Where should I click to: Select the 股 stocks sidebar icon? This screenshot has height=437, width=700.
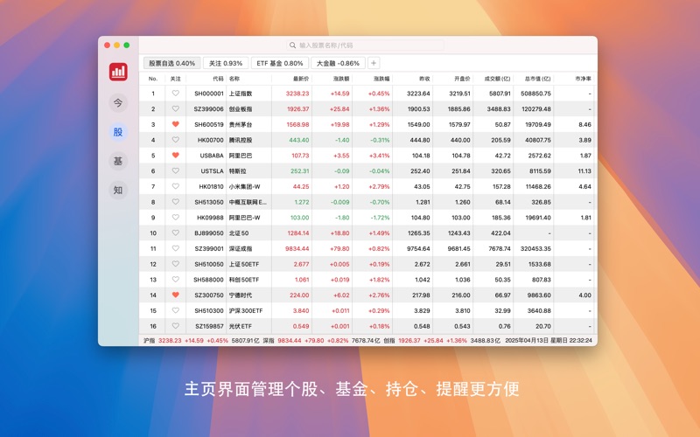pos(118,132)
